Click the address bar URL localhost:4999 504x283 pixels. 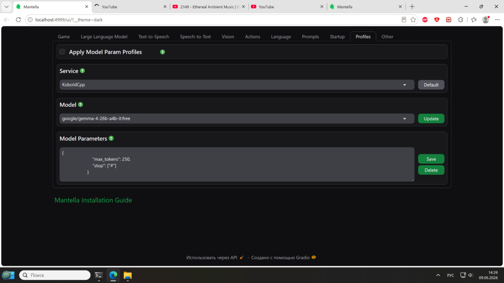coord(69,20)
